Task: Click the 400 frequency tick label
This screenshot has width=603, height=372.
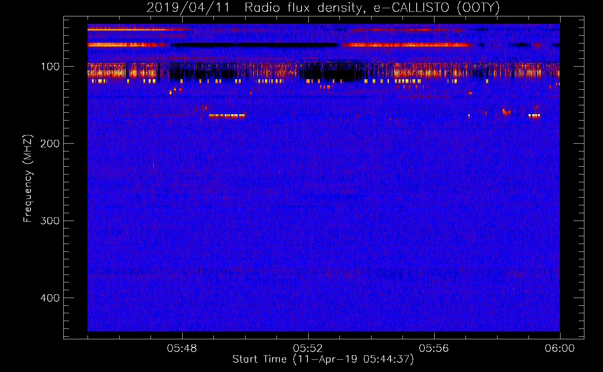Action: pyautogui.click(x=50, y=298)
